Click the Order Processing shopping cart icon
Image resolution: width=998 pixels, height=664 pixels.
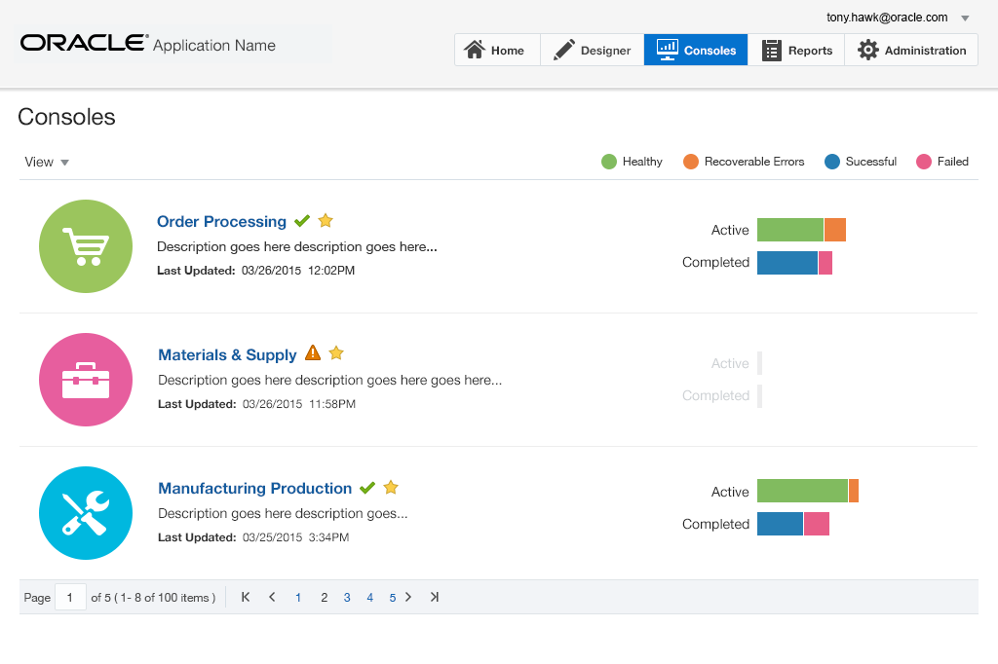[86, 246]
